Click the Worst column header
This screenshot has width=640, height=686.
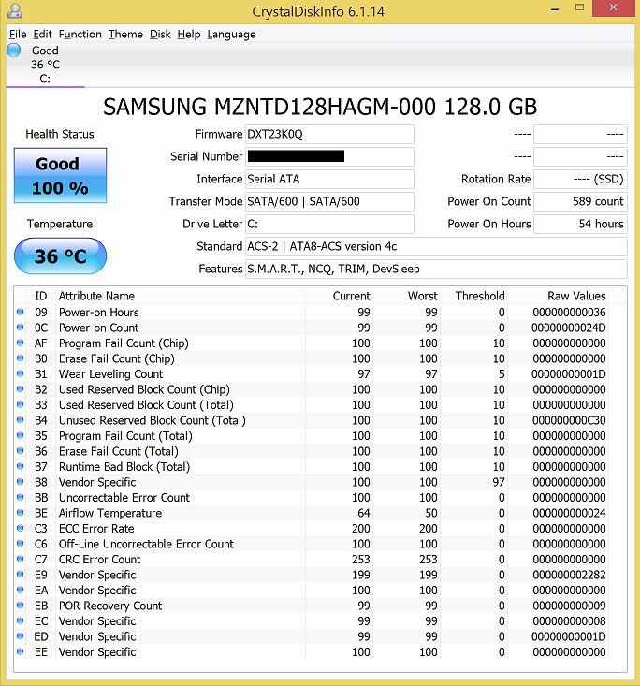(x=407, y=296)
